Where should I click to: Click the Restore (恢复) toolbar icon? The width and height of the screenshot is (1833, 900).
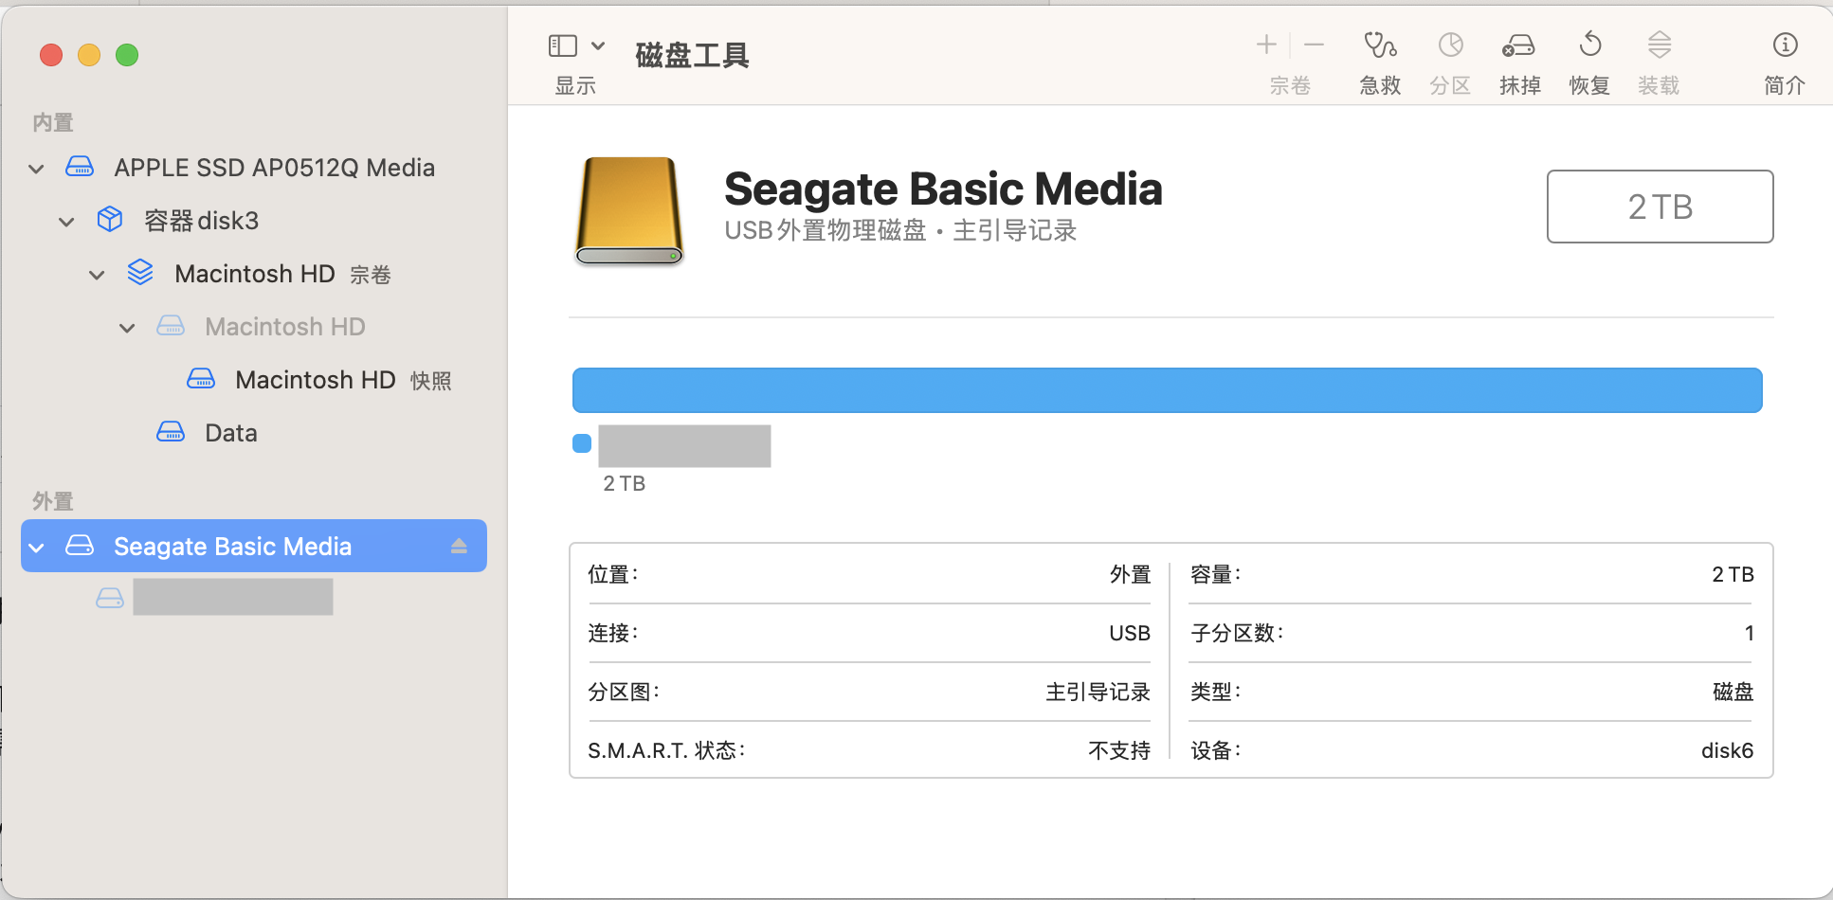tap(1589, 45)
